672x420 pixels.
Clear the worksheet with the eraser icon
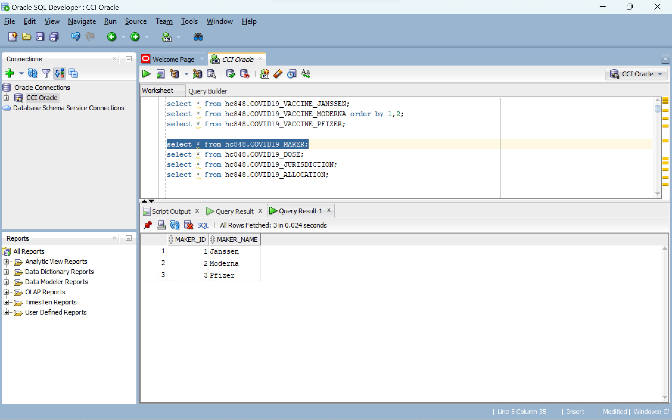(278, 74)
